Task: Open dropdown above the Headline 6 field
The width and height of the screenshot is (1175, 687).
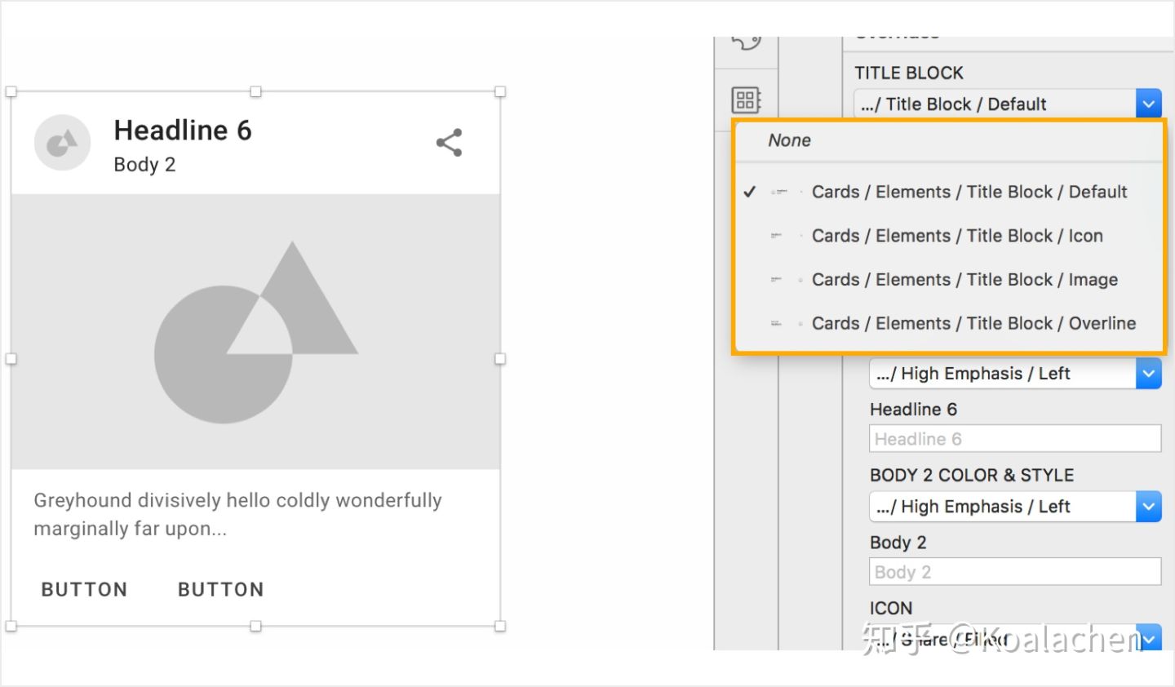Action: [x=1148, y=374]
